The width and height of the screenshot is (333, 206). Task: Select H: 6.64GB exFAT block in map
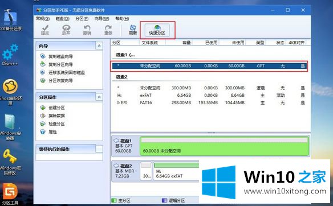tap(176, 171)
